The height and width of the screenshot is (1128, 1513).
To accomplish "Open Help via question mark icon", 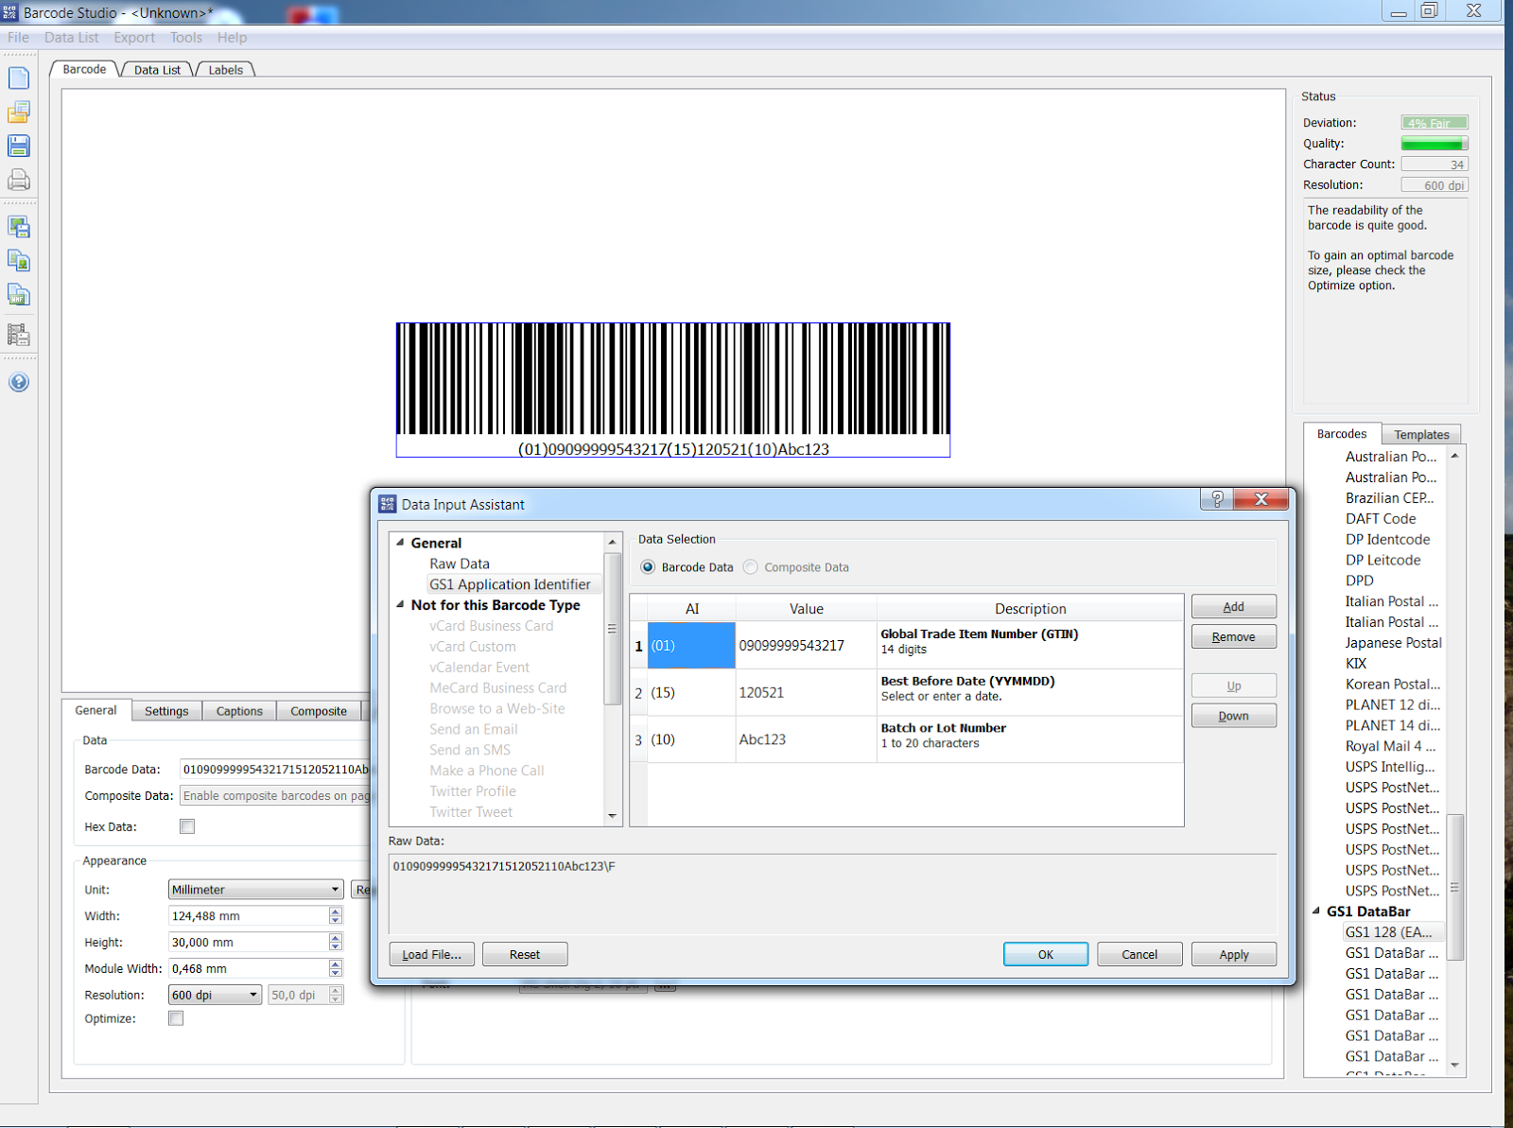I will 19,382.
